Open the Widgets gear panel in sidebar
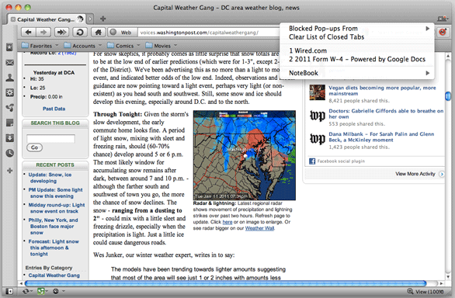This screenshot has width=455, height=298. [9, 92]
